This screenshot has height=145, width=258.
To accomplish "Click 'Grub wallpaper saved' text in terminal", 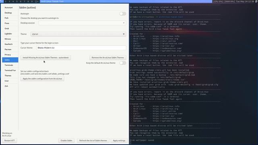I will 142,140.
